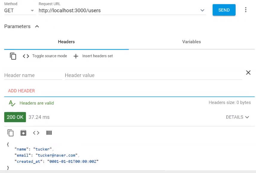
Task: Click ADD HEADER
Action: (22, 91)
